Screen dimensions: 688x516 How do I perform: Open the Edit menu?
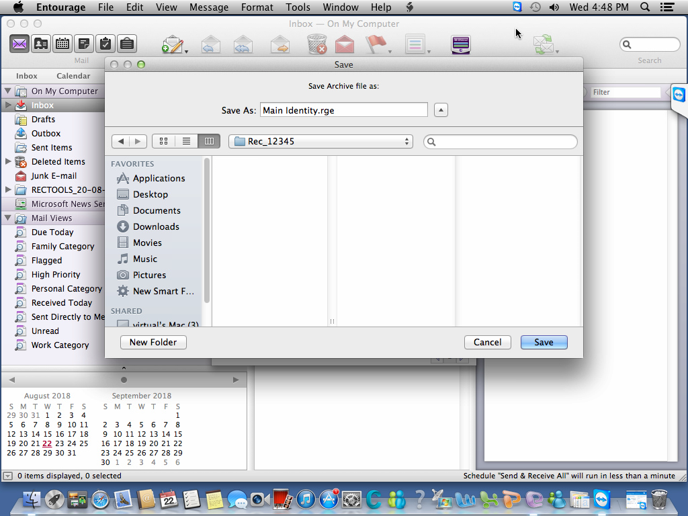click(134, 7)
